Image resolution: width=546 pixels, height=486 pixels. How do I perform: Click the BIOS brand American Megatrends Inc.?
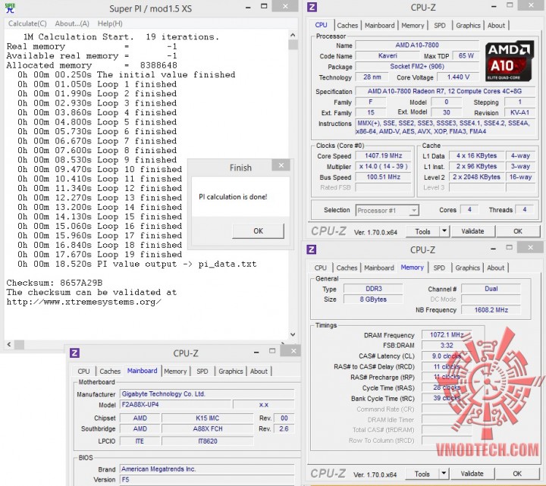207,469
